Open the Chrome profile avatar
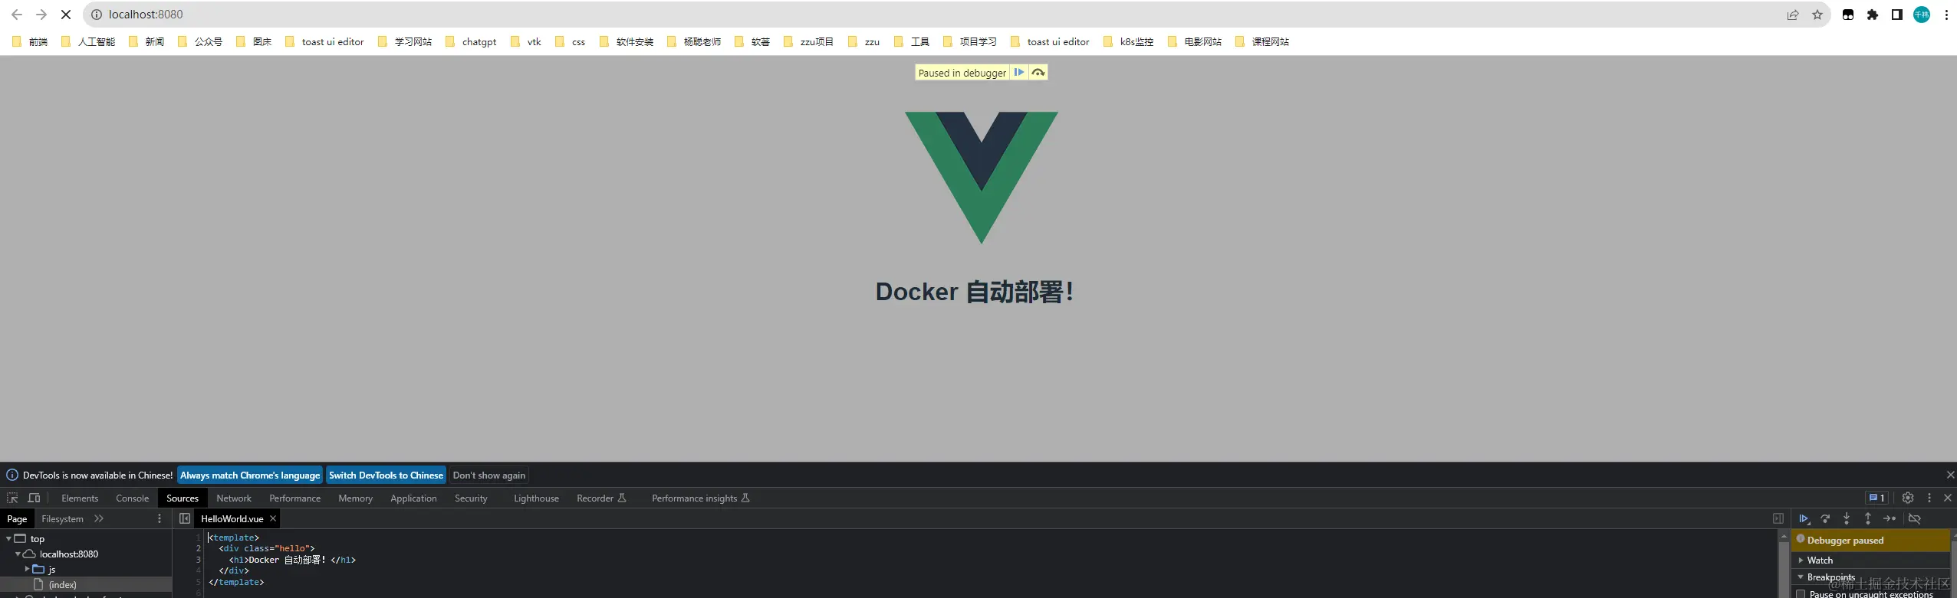The height and width of the screenshot is (598, 1957). coord(1922,15)
